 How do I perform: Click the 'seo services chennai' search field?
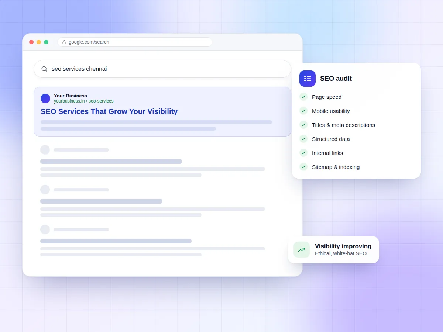162,69
